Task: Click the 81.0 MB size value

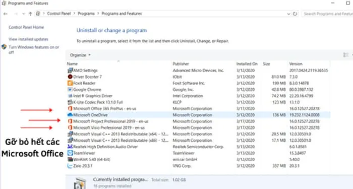Action: (278, 77)
